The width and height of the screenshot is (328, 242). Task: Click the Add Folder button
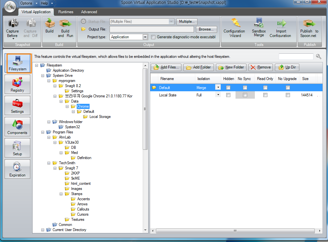(x=198, y=67)
